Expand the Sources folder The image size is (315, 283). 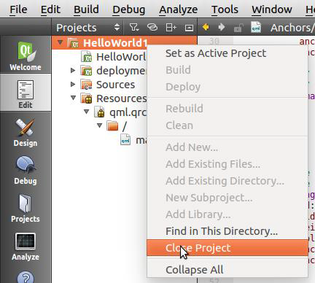coord(73,85)
